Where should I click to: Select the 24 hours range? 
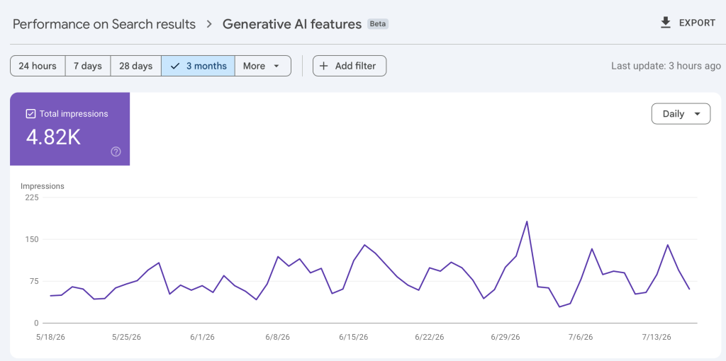tap(38, 66)
